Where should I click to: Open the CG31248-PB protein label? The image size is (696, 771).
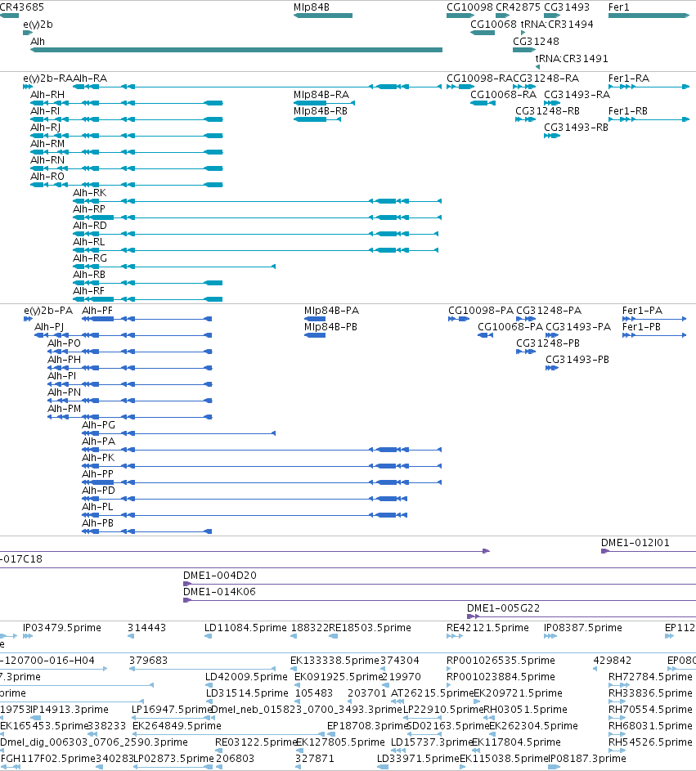coord(548,343)
